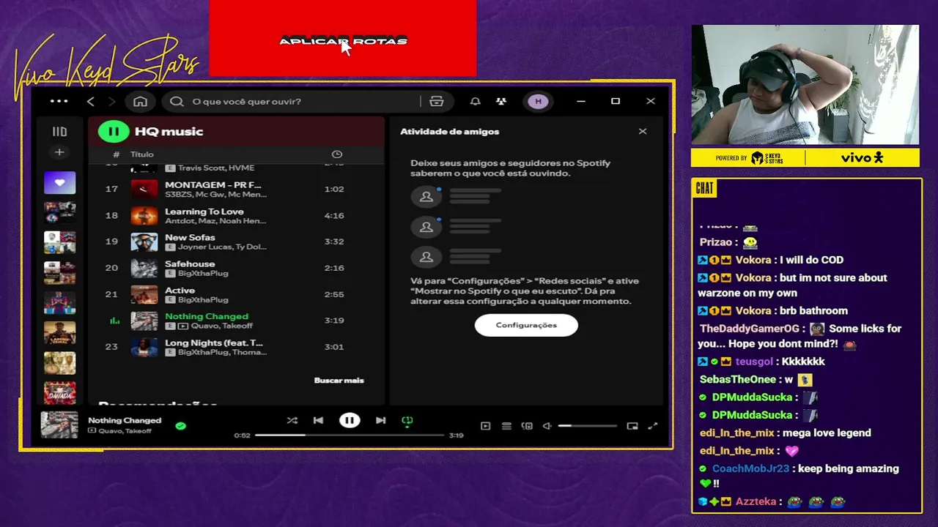The width and height of the screenshot is (938, 527).
Task: Adjust the volume slider
Action: tap(587, 426)
